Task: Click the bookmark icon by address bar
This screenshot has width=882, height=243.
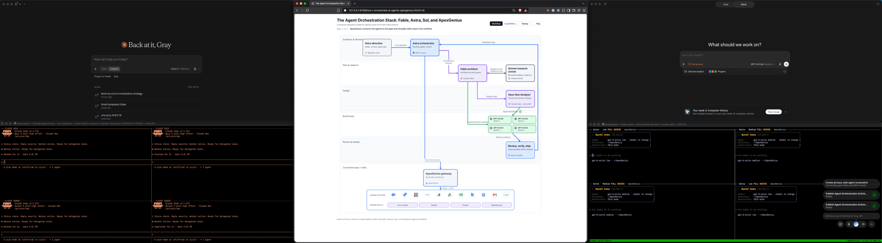Action: click(x=338, y=10)
